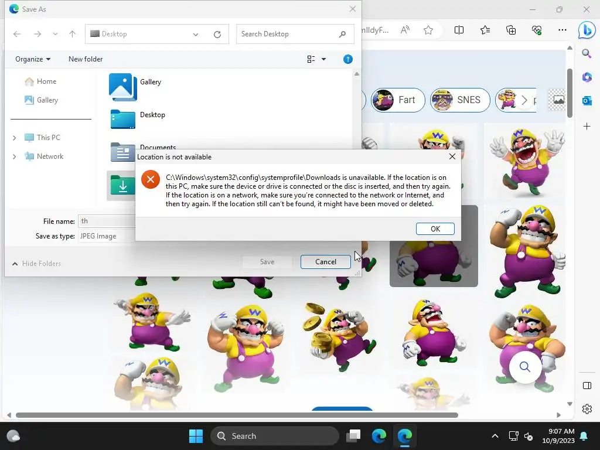Click the disabled Save button
Screen dimensions: 600x450
[267, 262]
